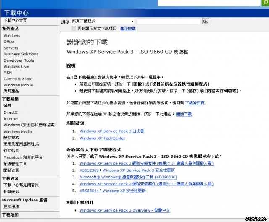269x222 pixels.
Task: Open Windows Media download category
Action: (x=18, y=132)
